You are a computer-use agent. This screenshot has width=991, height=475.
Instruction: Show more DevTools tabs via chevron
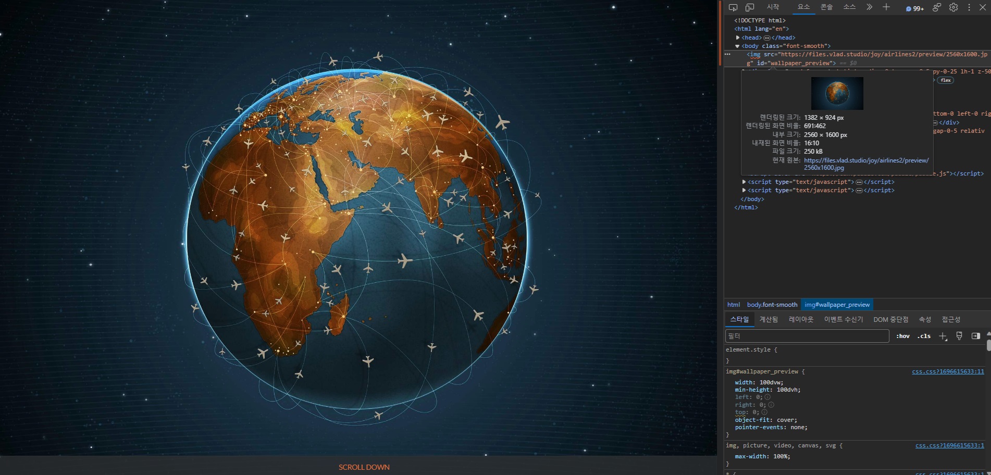869,7
